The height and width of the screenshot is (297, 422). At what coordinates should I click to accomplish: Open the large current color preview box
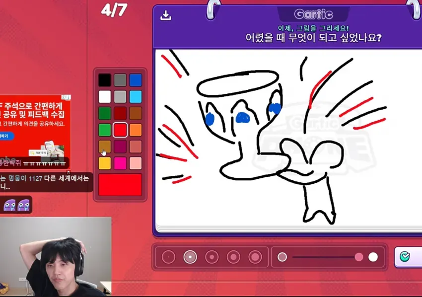(120, 185)
